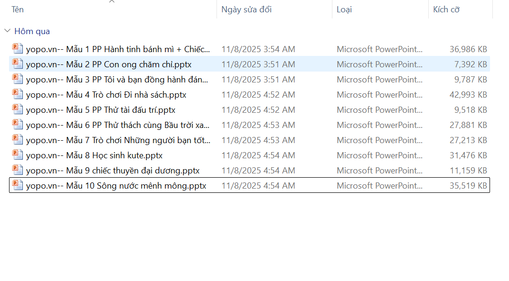The height and width of the screenshot is (281, 509).
Task: Click icon of Mẫu 7 Trò chơi Những người bạn
Action: click(x=18, y=140)
